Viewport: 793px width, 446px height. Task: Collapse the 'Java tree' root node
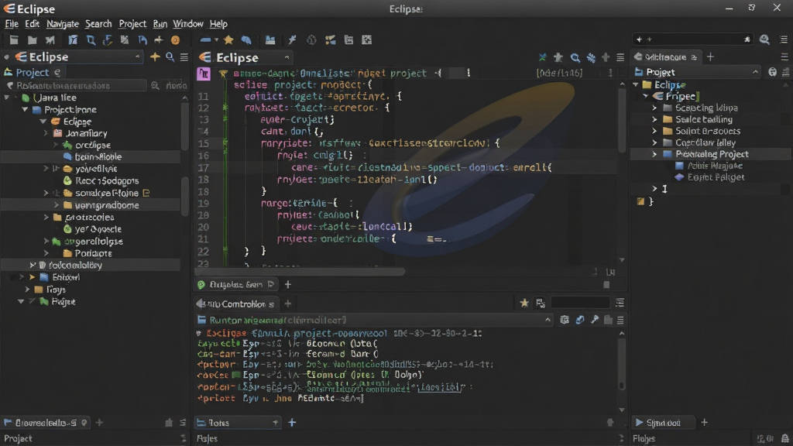coord(7,97)
